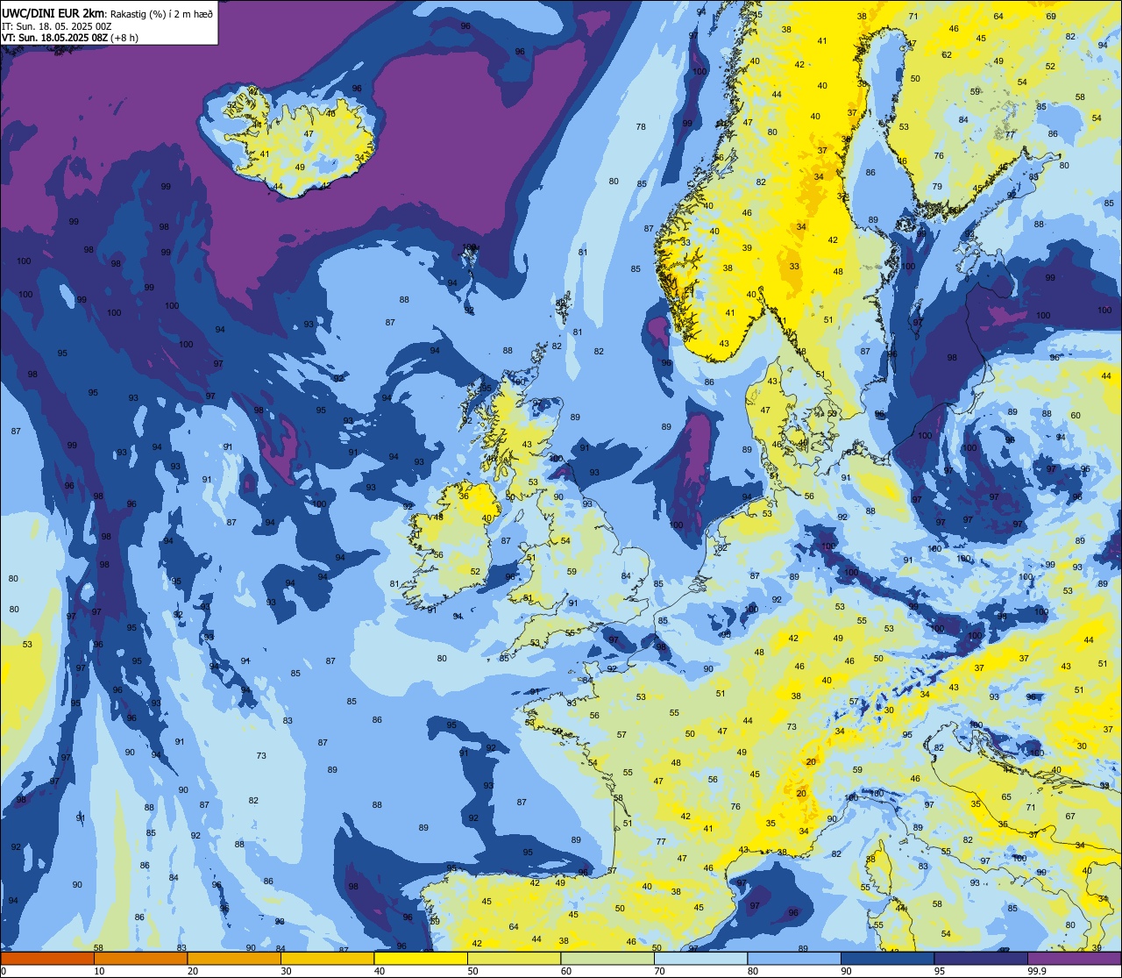Click the 40–50% bright yellow legend swatch
Viewport: 1122px width, 978px height.
pos(421,958)
